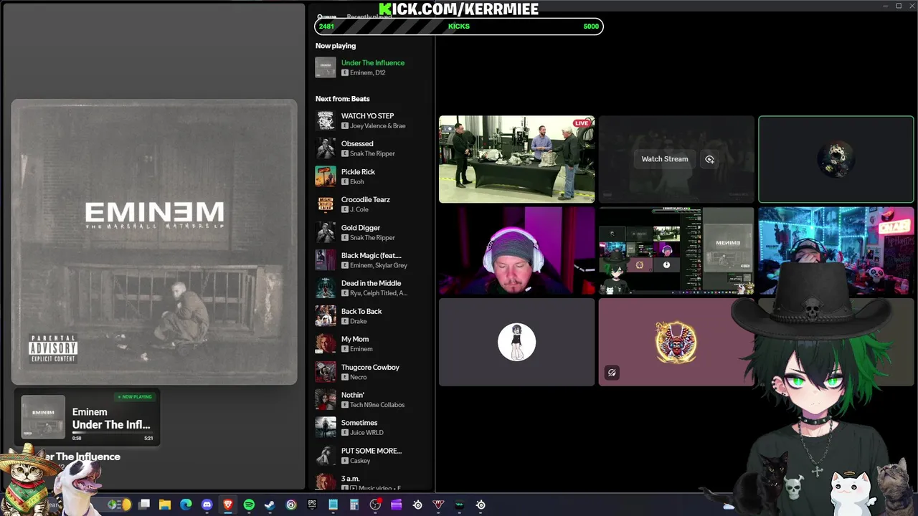Select Back To Back in the queue
The image size is (918, 516).
tap(361, 311)
